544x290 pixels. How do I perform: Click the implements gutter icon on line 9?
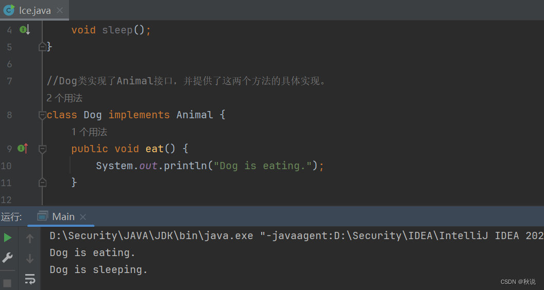23,149
